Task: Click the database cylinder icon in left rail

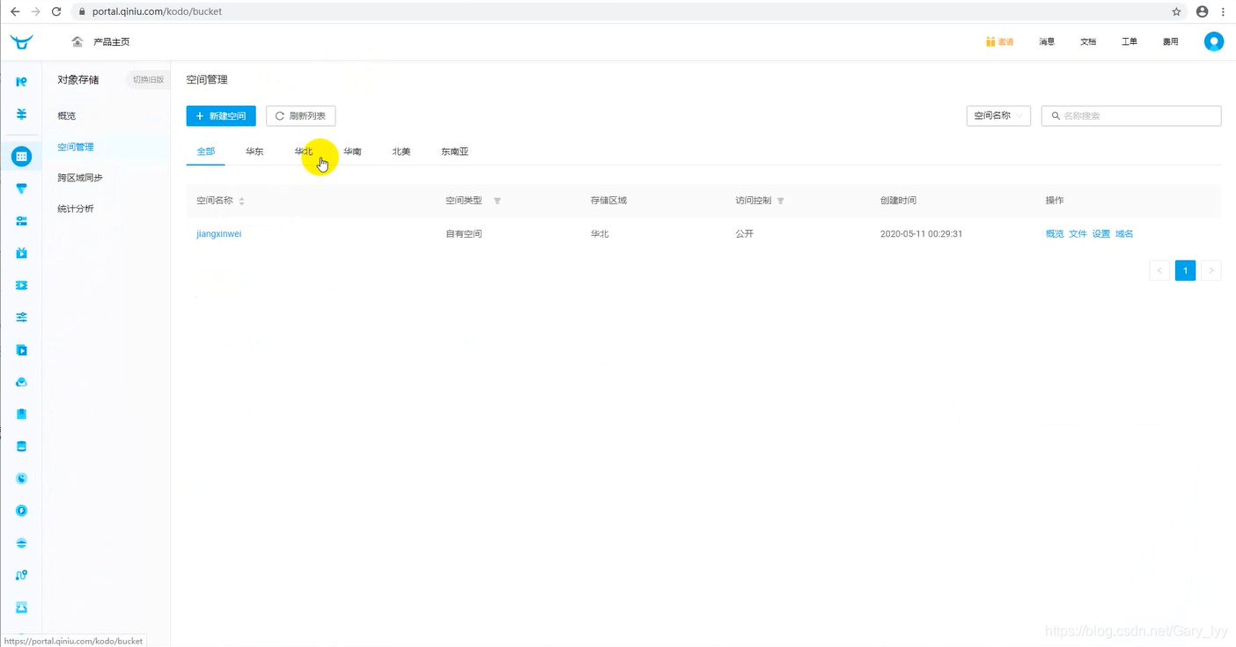Action: tap(22, 446)
